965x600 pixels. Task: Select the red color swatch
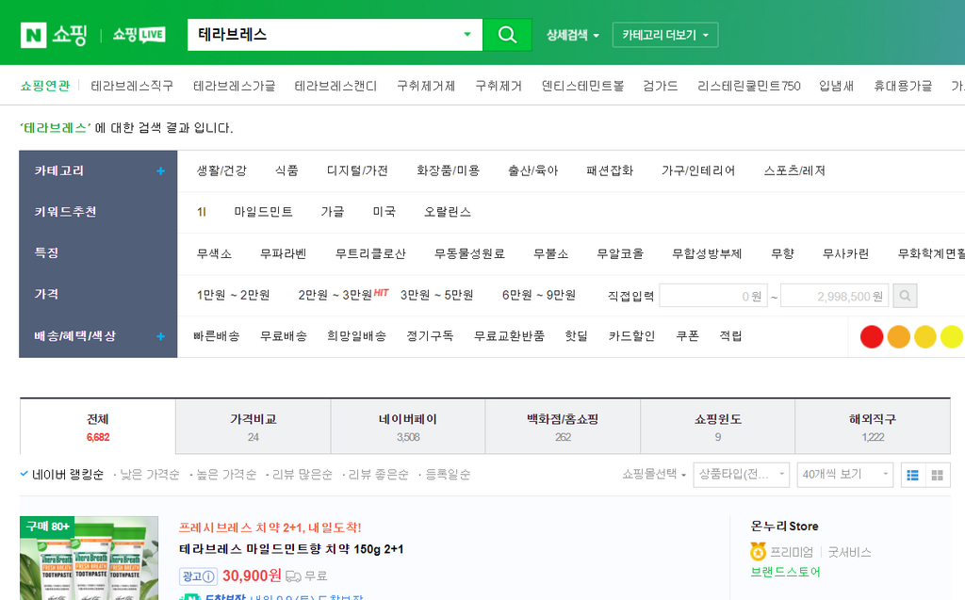tap(872, 336)
